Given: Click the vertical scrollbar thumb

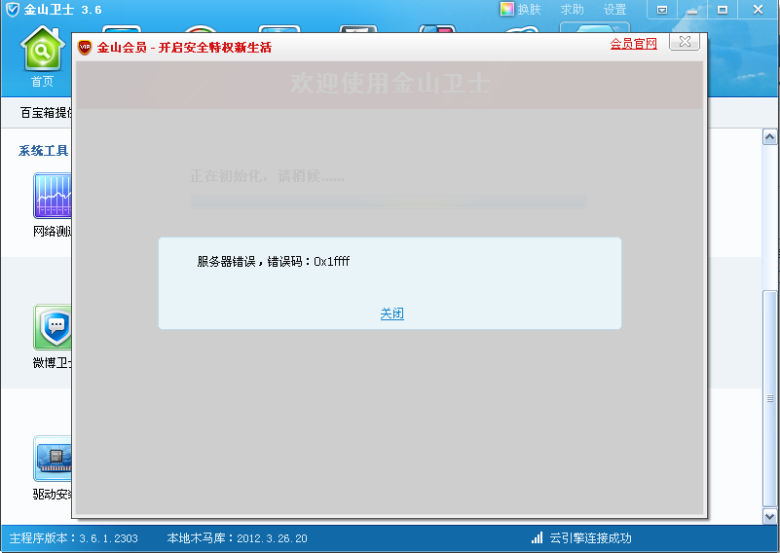Looking at the screenshot, I should (769, 398).
